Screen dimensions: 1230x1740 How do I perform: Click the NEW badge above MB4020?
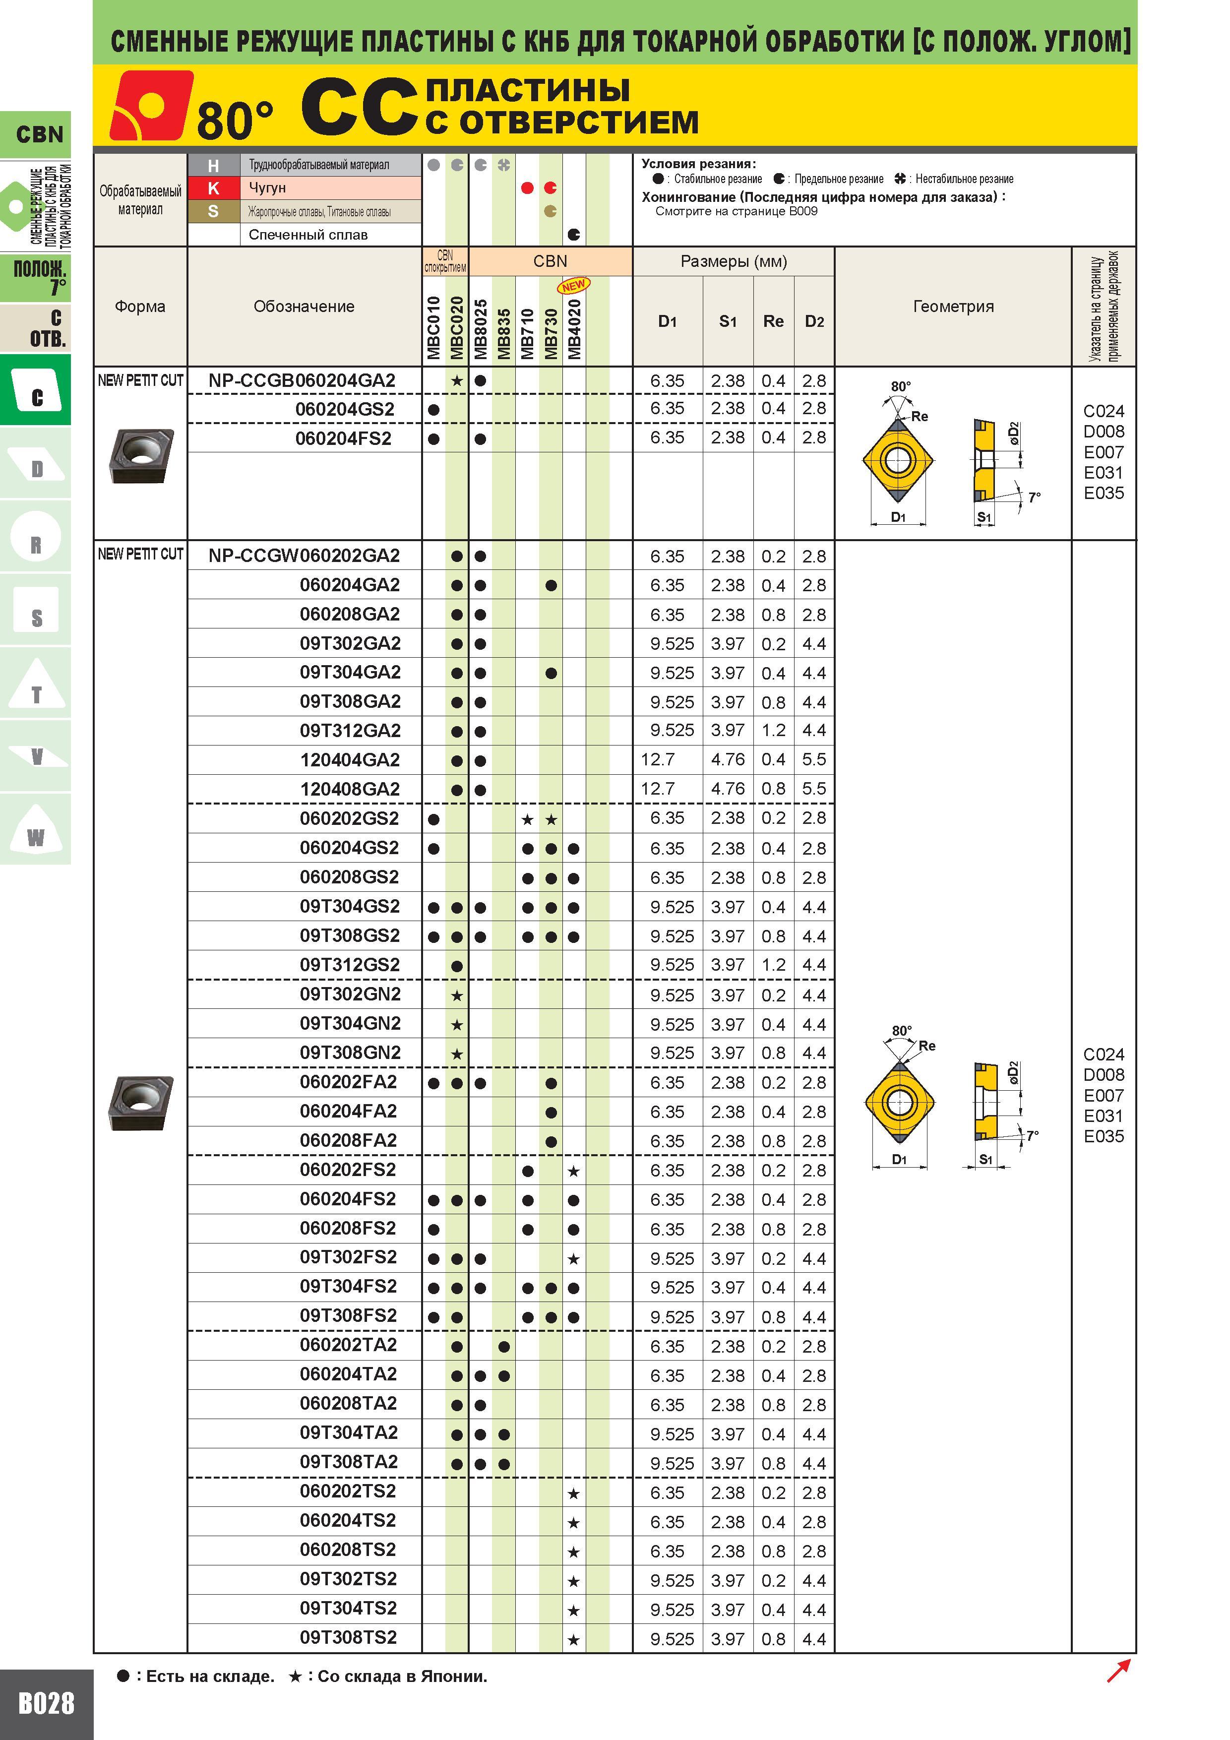574,286
